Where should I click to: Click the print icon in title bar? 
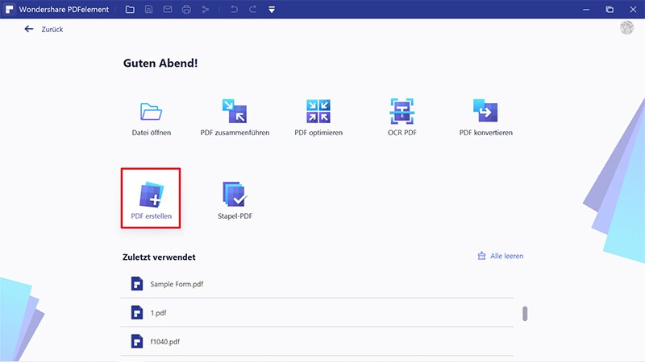point(186,10)
